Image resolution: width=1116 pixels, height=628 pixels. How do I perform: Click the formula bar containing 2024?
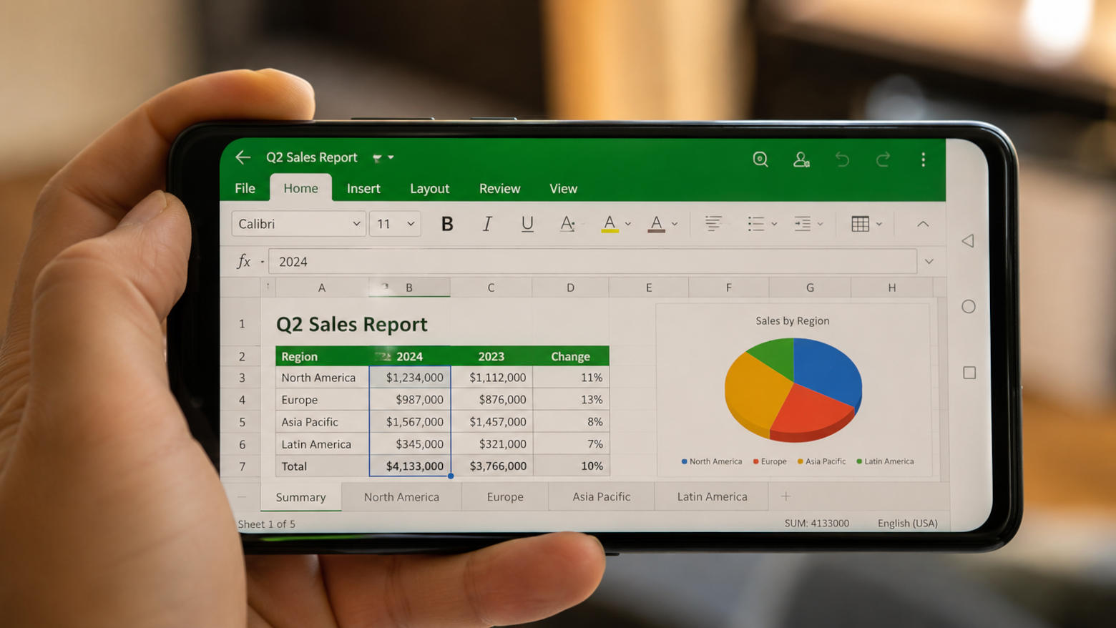[592, 261]
